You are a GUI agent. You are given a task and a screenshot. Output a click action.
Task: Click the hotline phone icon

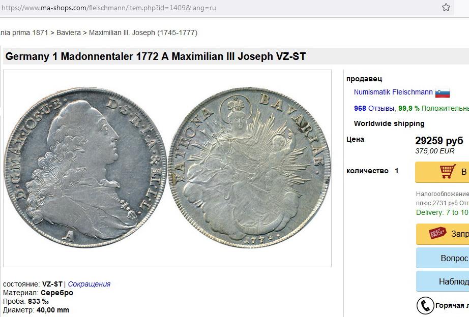tap(425, 306)
